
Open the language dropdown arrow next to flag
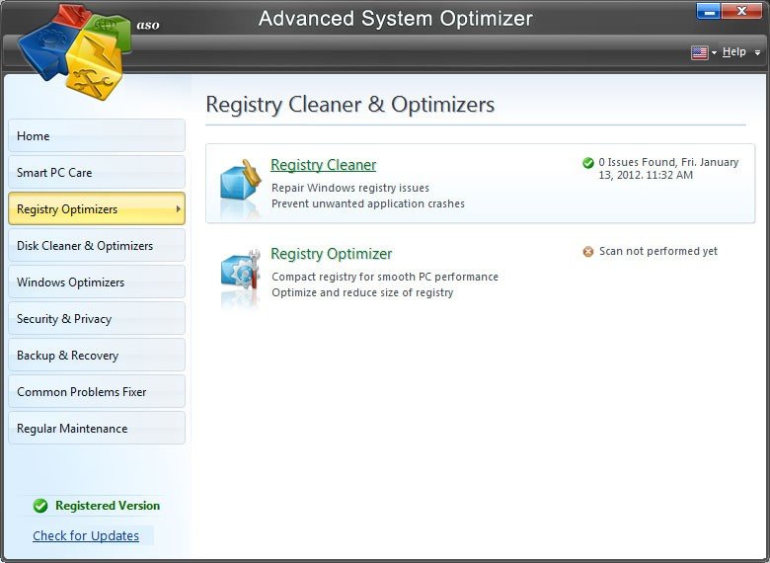714,52
